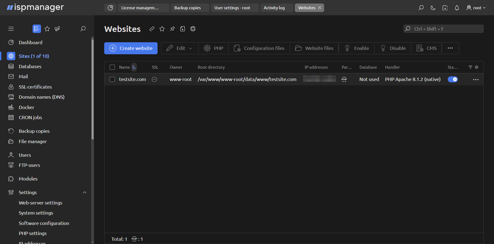
Task: Check the testsite.com row checkbox
Action: tap(112, 79)
